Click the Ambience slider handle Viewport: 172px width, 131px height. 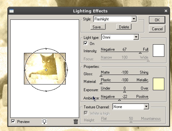119,100
